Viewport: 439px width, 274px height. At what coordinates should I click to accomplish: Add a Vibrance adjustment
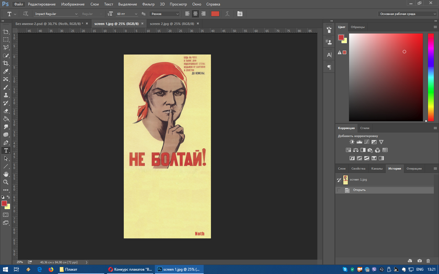coord(381,142)
